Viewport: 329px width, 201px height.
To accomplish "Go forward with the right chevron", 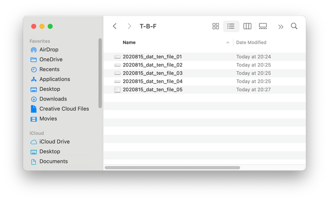I will pyautogui.click(x=129, y=26).
